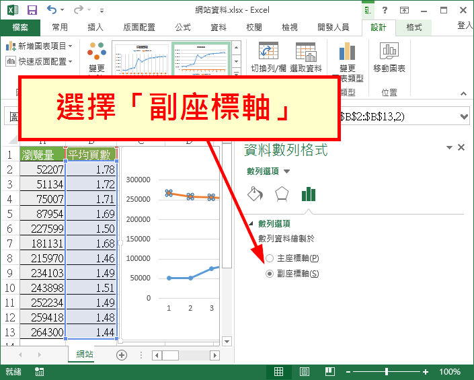Add a new sheet with plus icon

tap(122, 355)
